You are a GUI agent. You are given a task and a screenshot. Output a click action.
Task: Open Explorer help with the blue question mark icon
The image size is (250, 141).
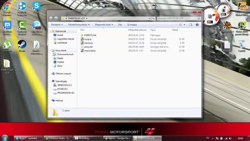coord(197,25)
